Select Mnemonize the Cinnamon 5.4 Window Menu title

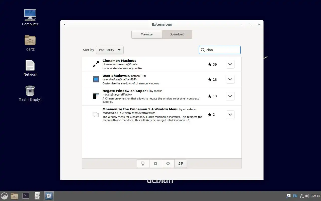(x=140, y=109)
